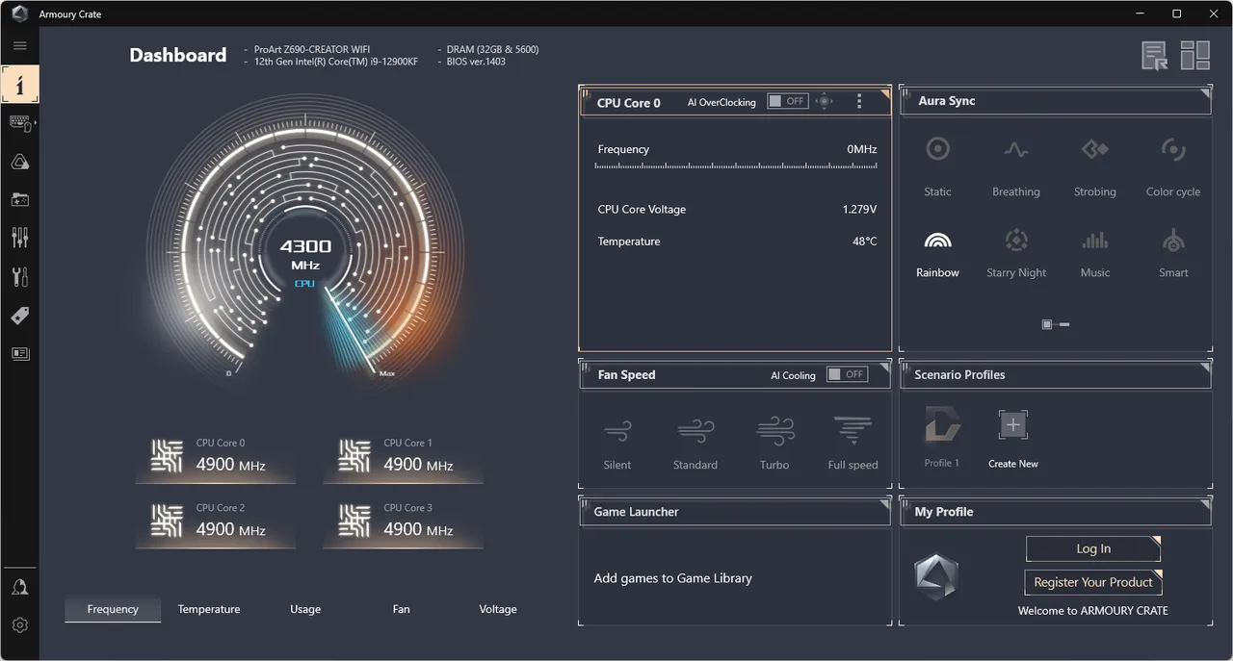Click Register Your Product button
The height and width of the screenshot is (661, 1233).
pyautogui.click(x=1093, y=582)
